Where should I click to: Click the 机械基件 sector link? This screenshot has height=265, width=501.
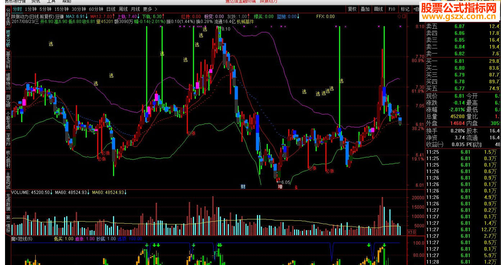pos(245,22)
